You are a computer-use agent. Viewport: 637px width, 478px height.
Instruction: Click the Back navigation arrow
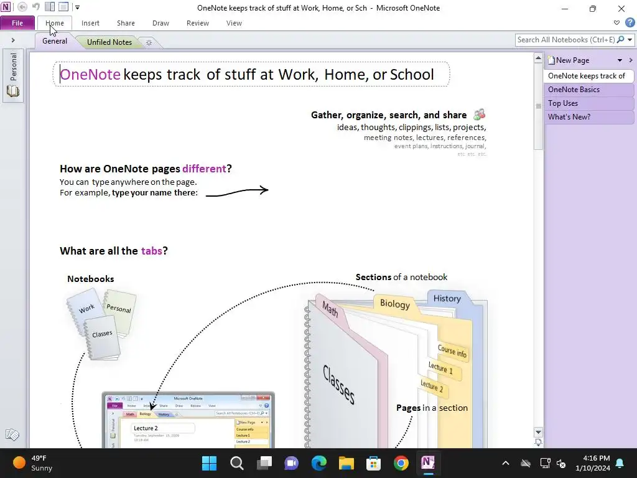coord(22,7)
